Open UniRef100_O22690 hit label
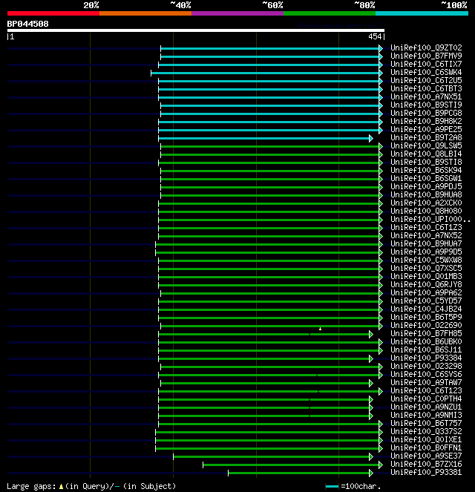The height and width of the screenshot is (492, 475). [426, 325]
